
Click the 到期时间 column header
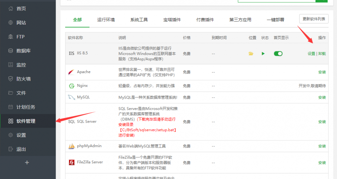click(x=219, y=38)
